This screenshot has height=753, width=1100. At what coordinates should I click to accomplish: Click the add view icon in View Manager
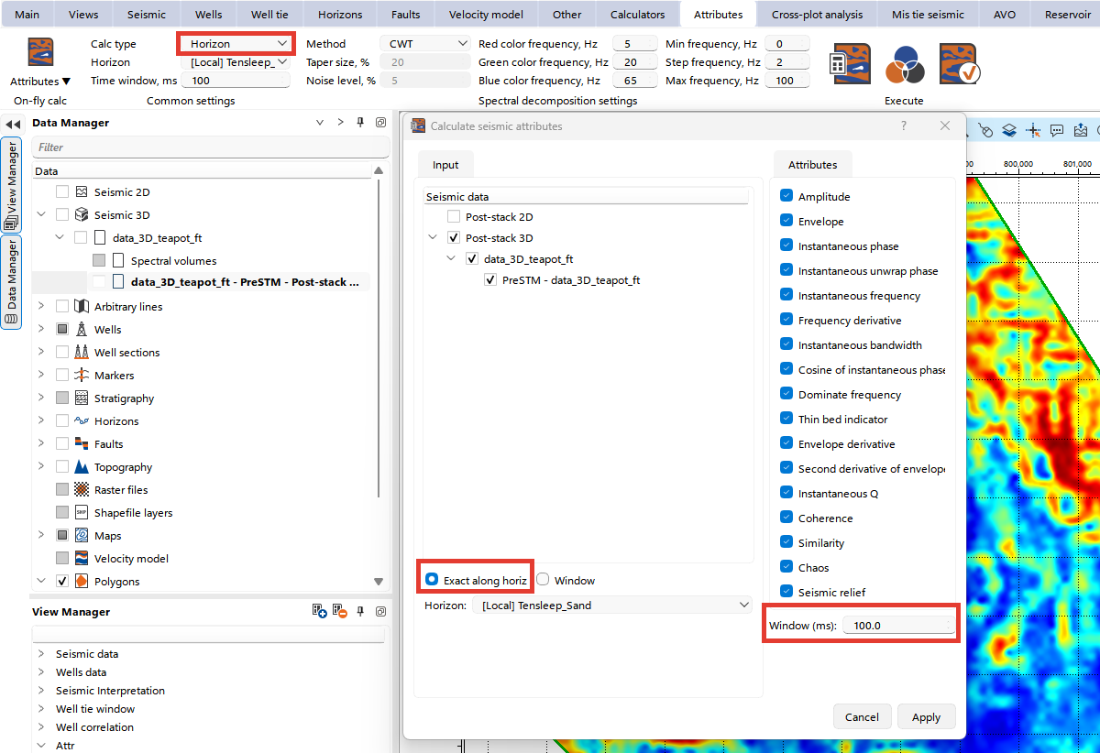click(x=320, y=611)
